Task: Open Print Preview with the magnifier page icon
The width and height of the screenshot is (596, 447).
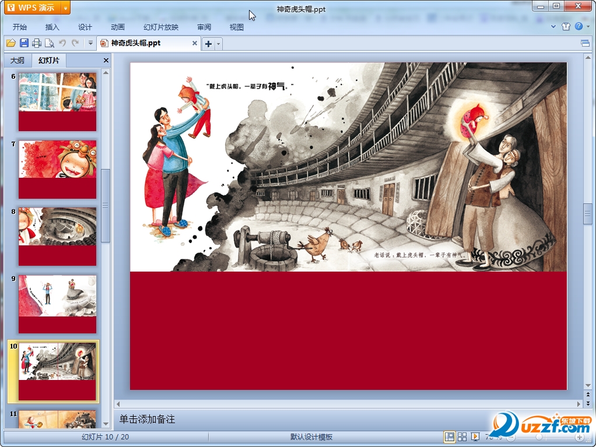Action: (x=50, y=43)
